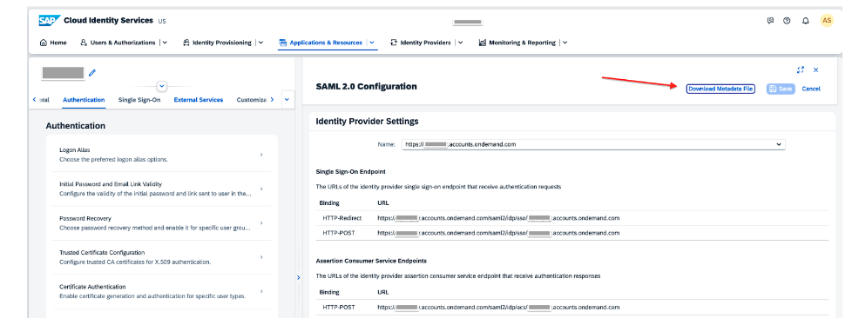Open Users & Authorizations menu
The height and width of the screenshot is (325, 859).
(118, 43)
